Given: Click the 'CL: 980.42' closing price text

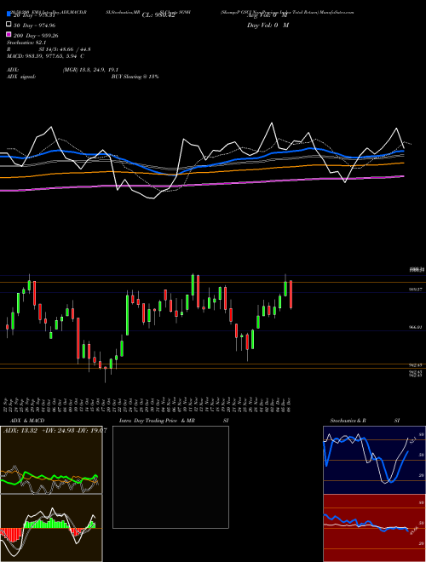Looking at the screenshot, I should point(158,15).
